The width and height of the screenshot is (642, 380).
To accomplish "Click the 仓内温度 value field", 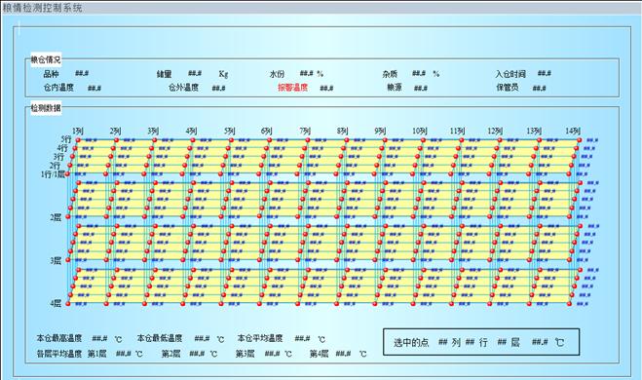I will click(x=94, y=88).
